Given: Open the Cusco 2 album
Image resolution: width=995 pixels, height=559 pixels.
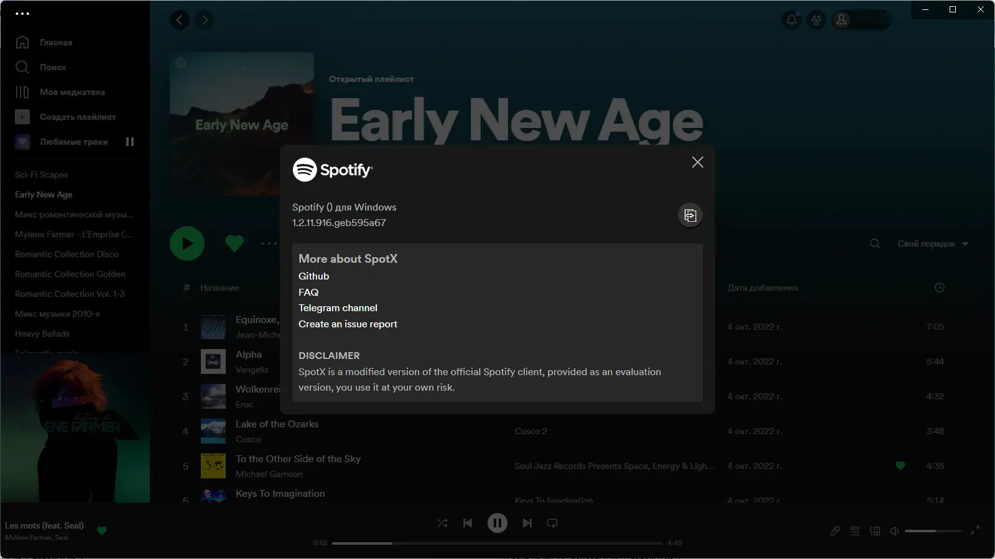Looking at the screenshot, I should [x=531, y=431].
